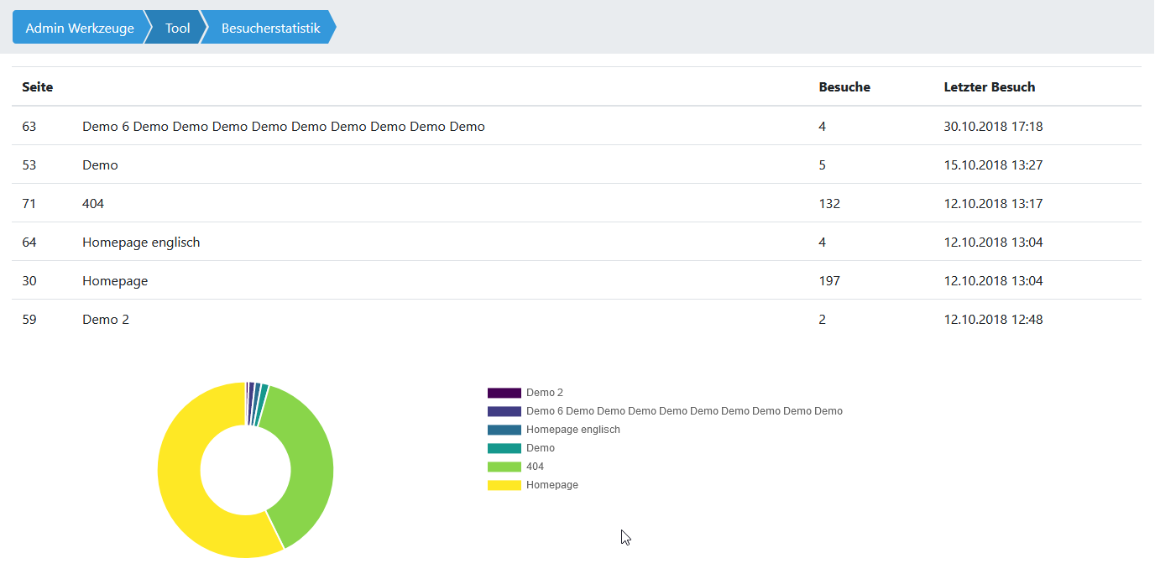Select the Besucherstatistik breadcrumb

270,28
